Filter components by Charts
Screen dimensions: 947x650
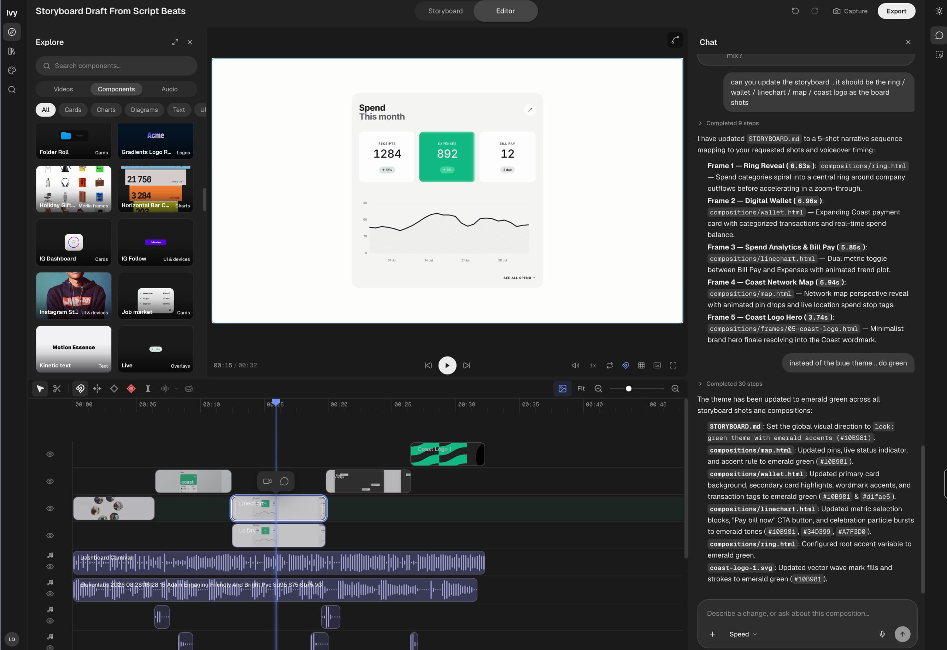coord(106,110)
